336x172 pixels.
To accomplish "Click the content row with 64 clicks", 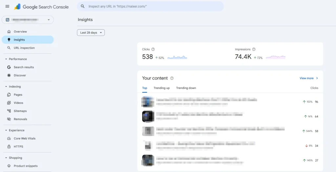I will pos(230,117).
